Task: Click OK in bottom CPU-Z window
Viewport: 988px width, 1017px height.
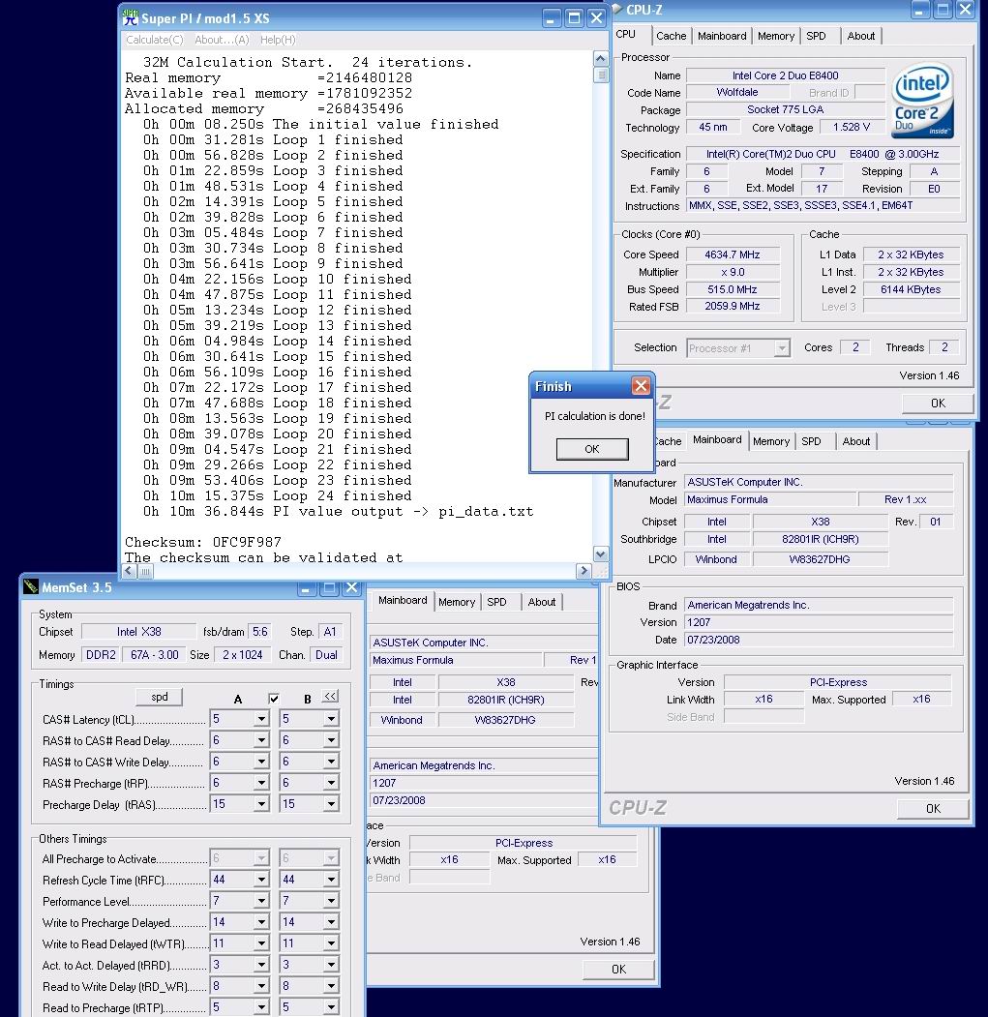Action: click(x=619, y=969)
